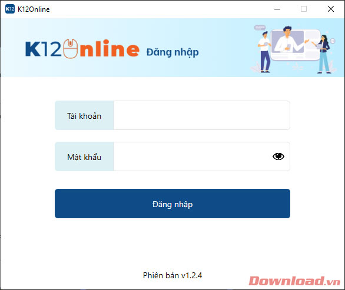
Task: Toggle password visibility with the eye icon
Action: [278, 156]
